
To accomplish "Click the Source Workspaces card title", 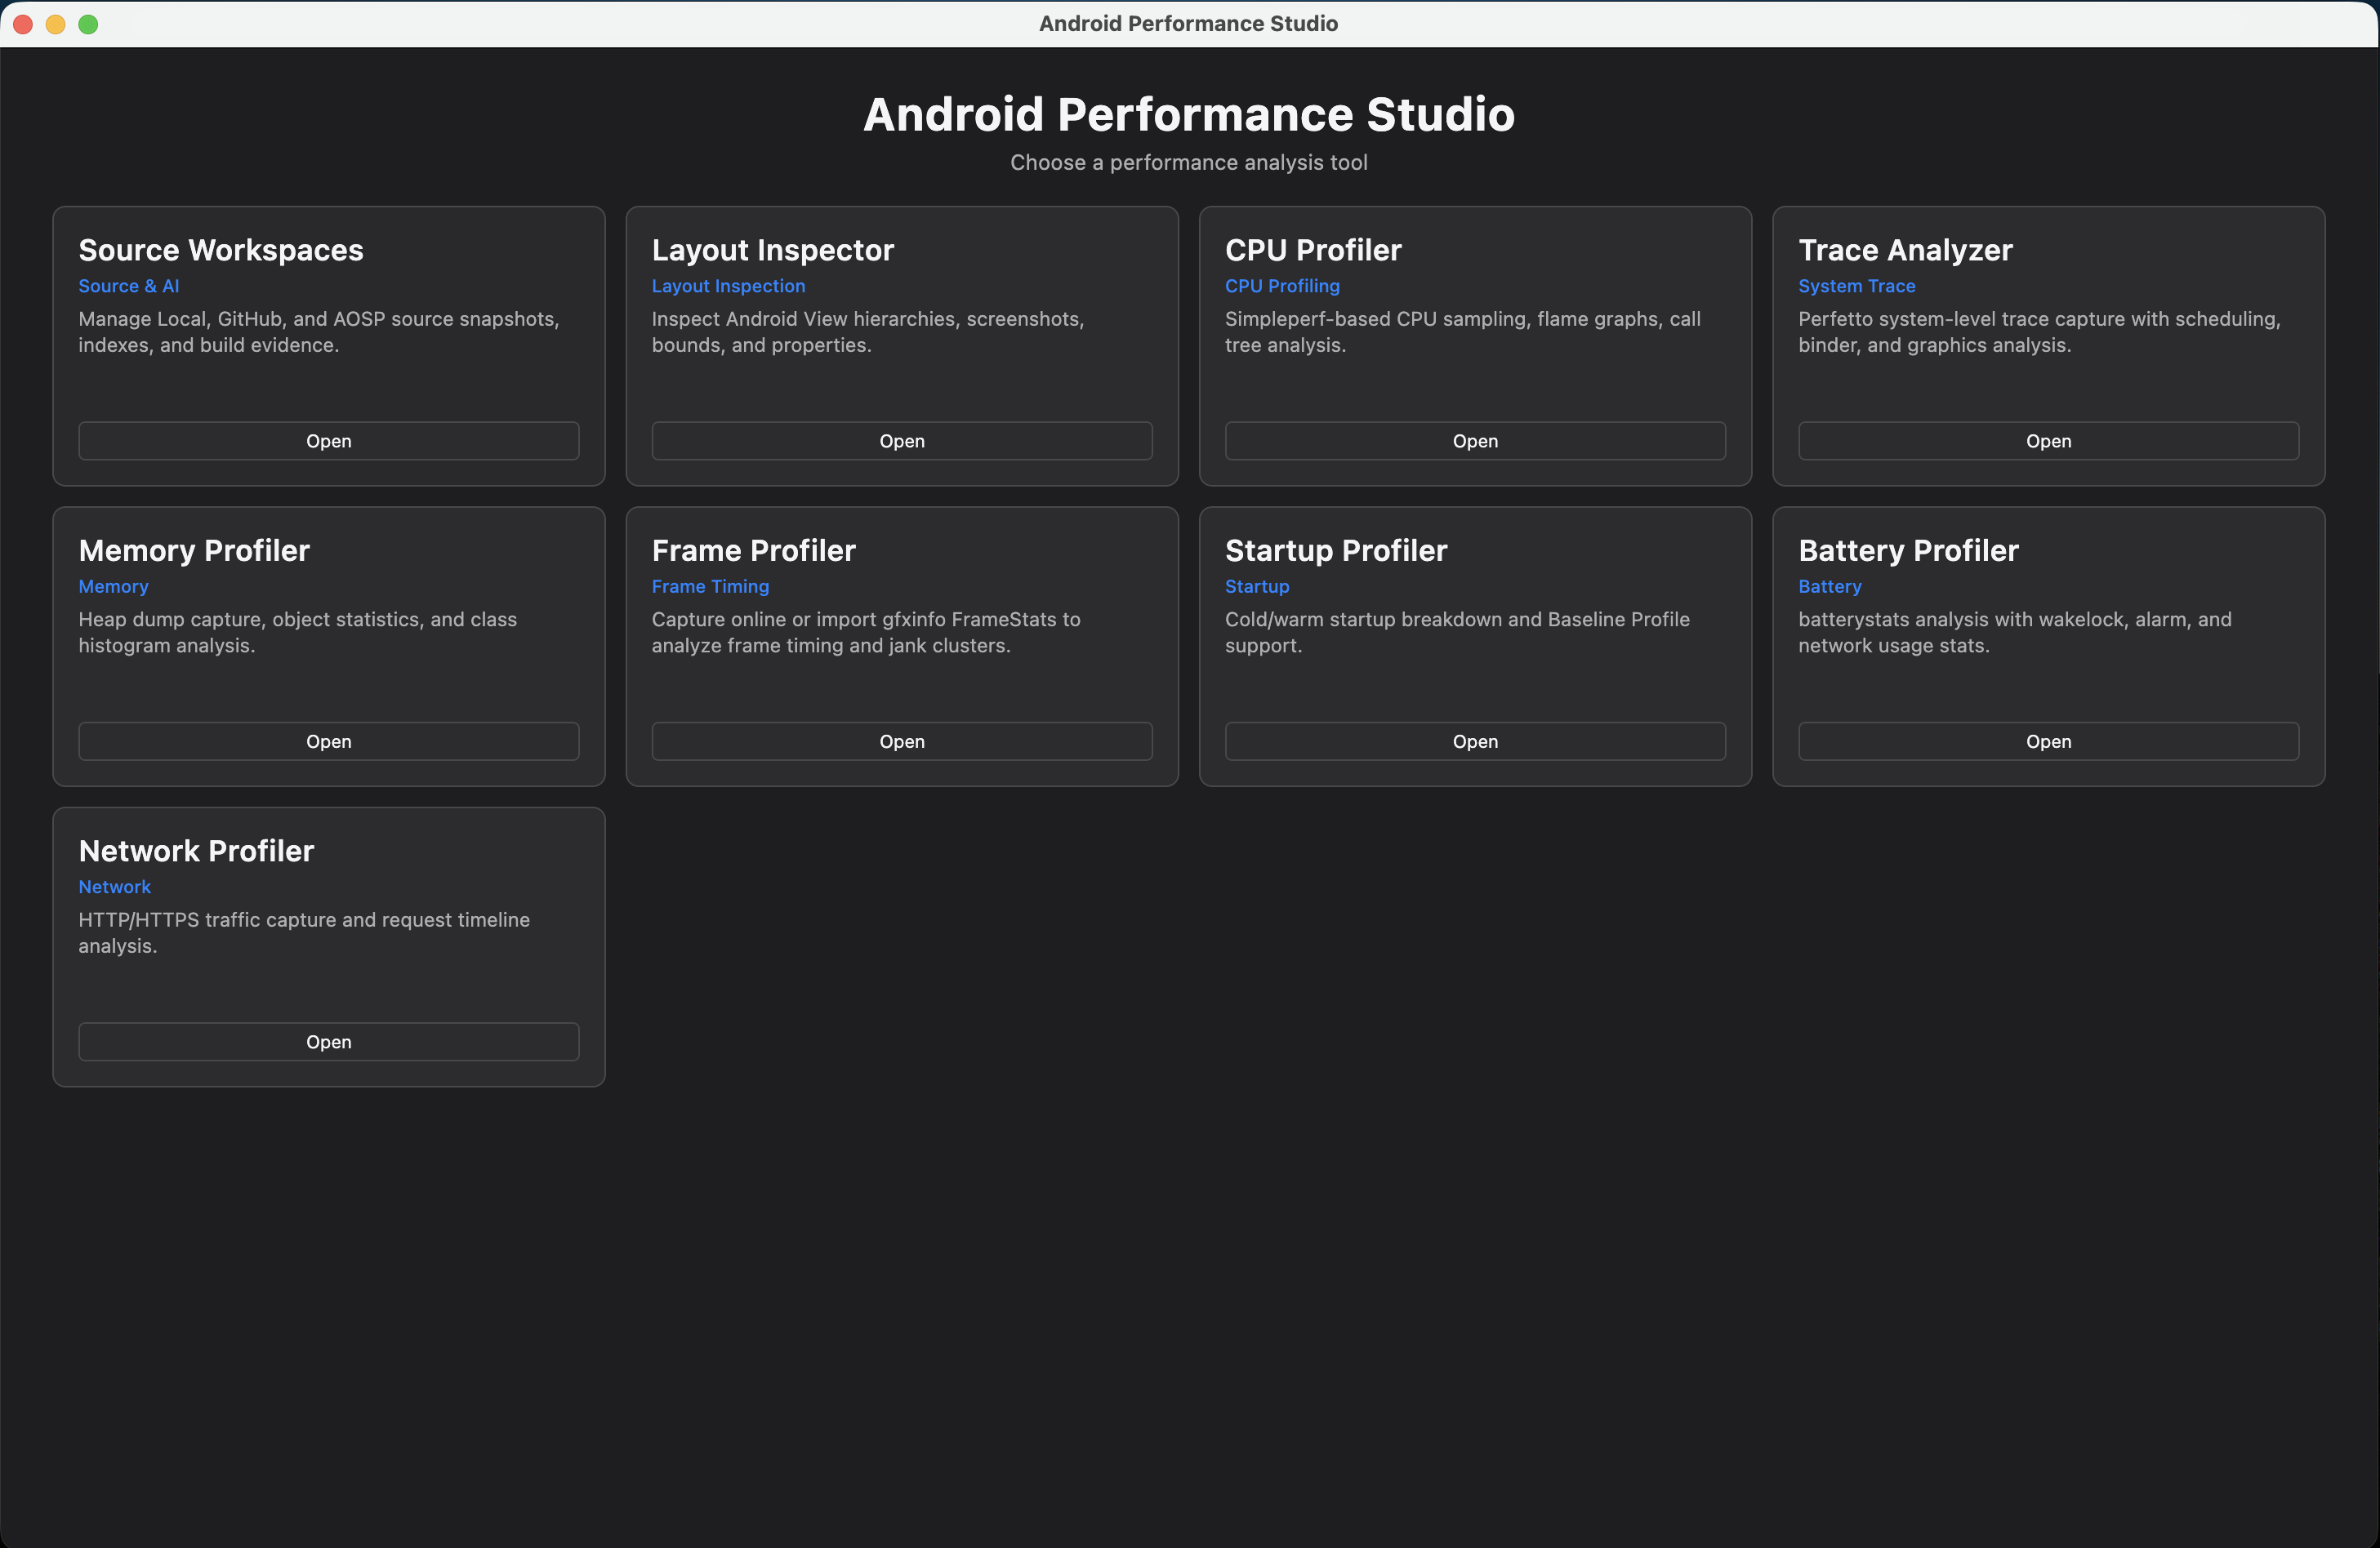I will coord(221,250).
